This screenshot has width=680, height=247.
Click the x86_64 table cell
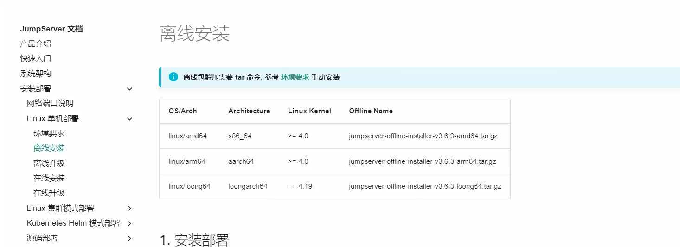pos(240,136)
